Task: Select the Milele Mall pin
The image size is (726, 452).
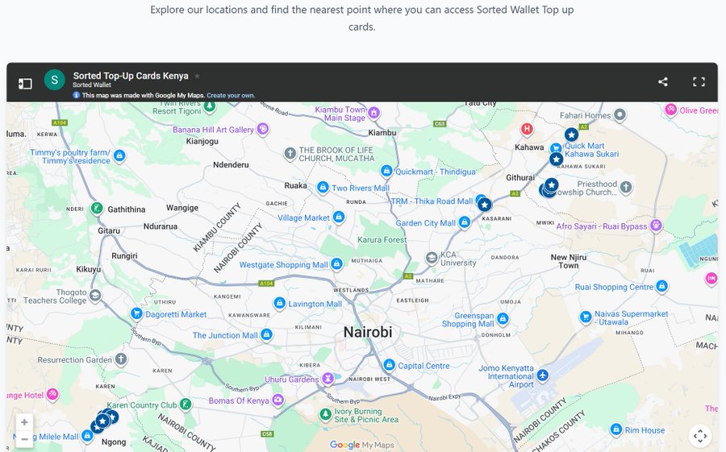Action: [87, 435]
